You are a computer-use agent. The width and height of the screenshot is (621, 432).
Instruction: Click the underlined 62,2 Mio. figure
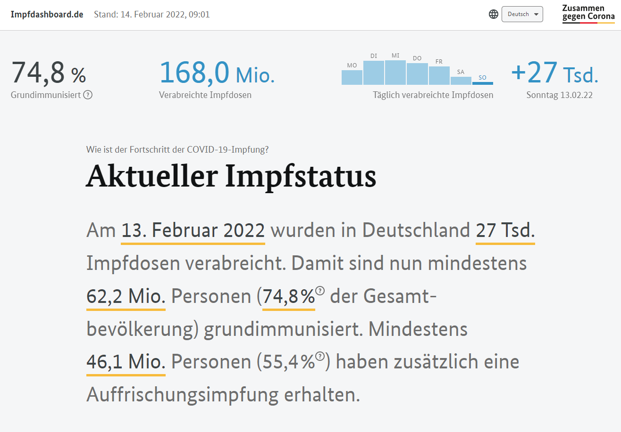(126, 296)
